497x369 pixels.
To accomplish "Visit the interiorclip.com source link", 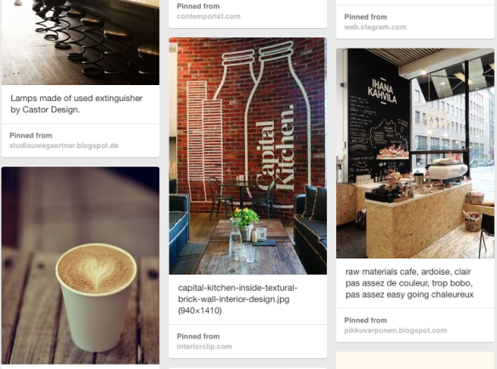I will click(204, 347).
